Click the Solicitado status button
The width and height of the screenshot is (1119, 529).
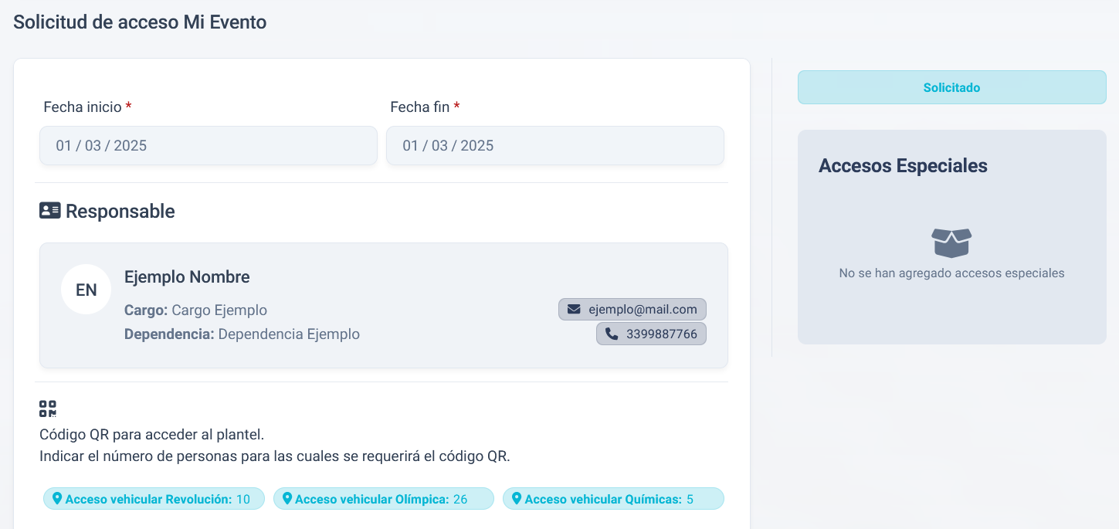coord(951,87)
